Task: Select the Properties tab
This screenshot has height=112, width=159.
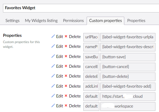Action: pos(136,20)
